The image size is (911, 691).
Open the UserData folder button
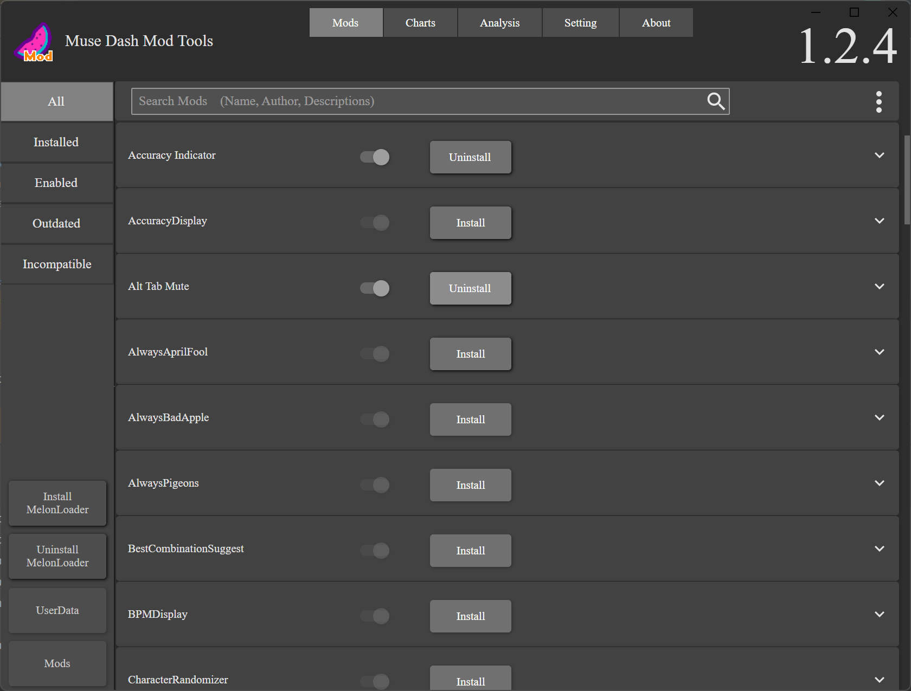click(57, 610)
